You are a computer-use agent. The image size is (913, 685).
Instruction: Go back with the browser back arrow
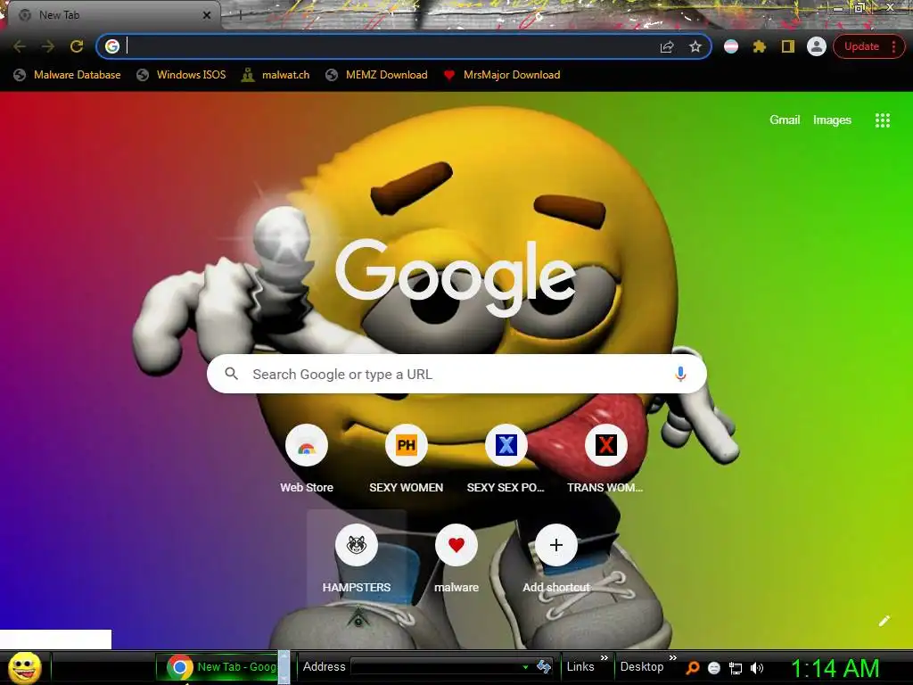(x=20, y=46)
